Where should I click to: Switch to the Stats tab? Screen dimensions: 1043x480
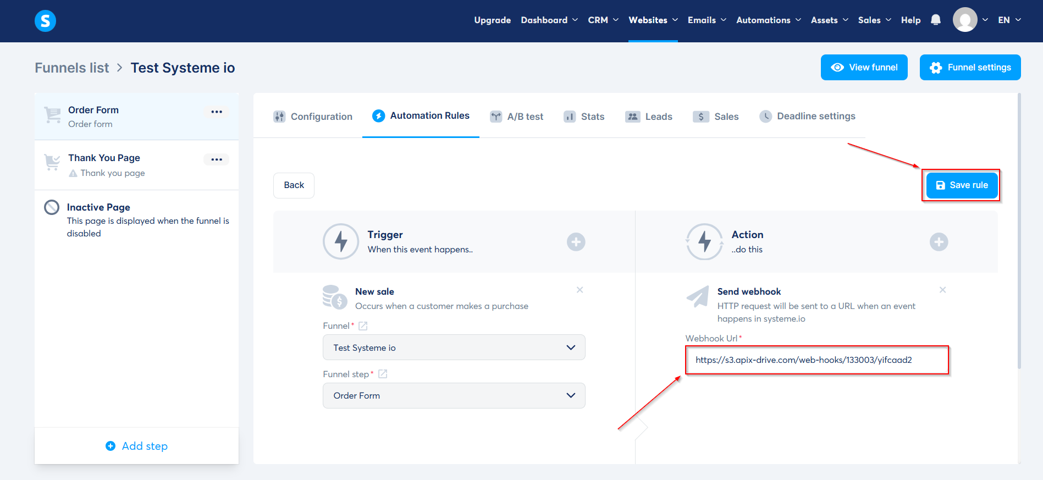(584, 117)
